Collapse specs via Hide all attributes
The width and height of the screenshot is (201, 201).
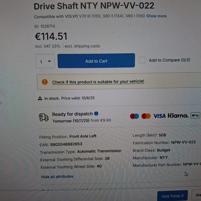point(57,177)
